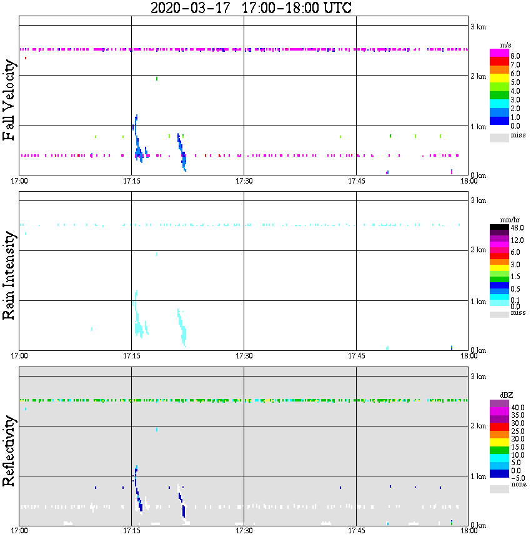Viewport: 531px width, 542px height.
Task: Click the 17:30 tick under Reflectivity panel
Action: coord(244,531)
